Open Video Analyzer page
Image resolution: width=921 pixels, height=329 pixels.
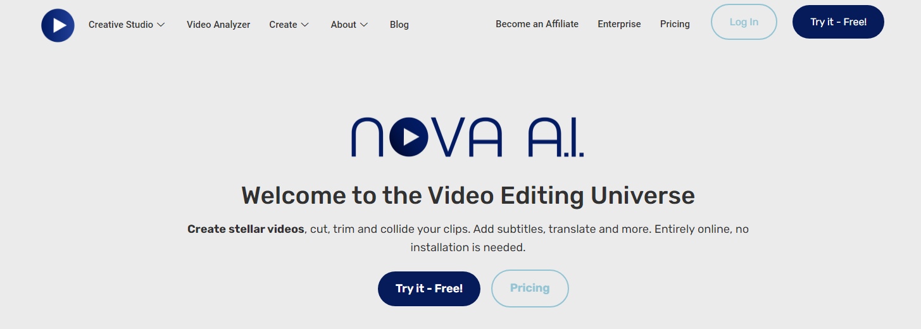point(218,25)
